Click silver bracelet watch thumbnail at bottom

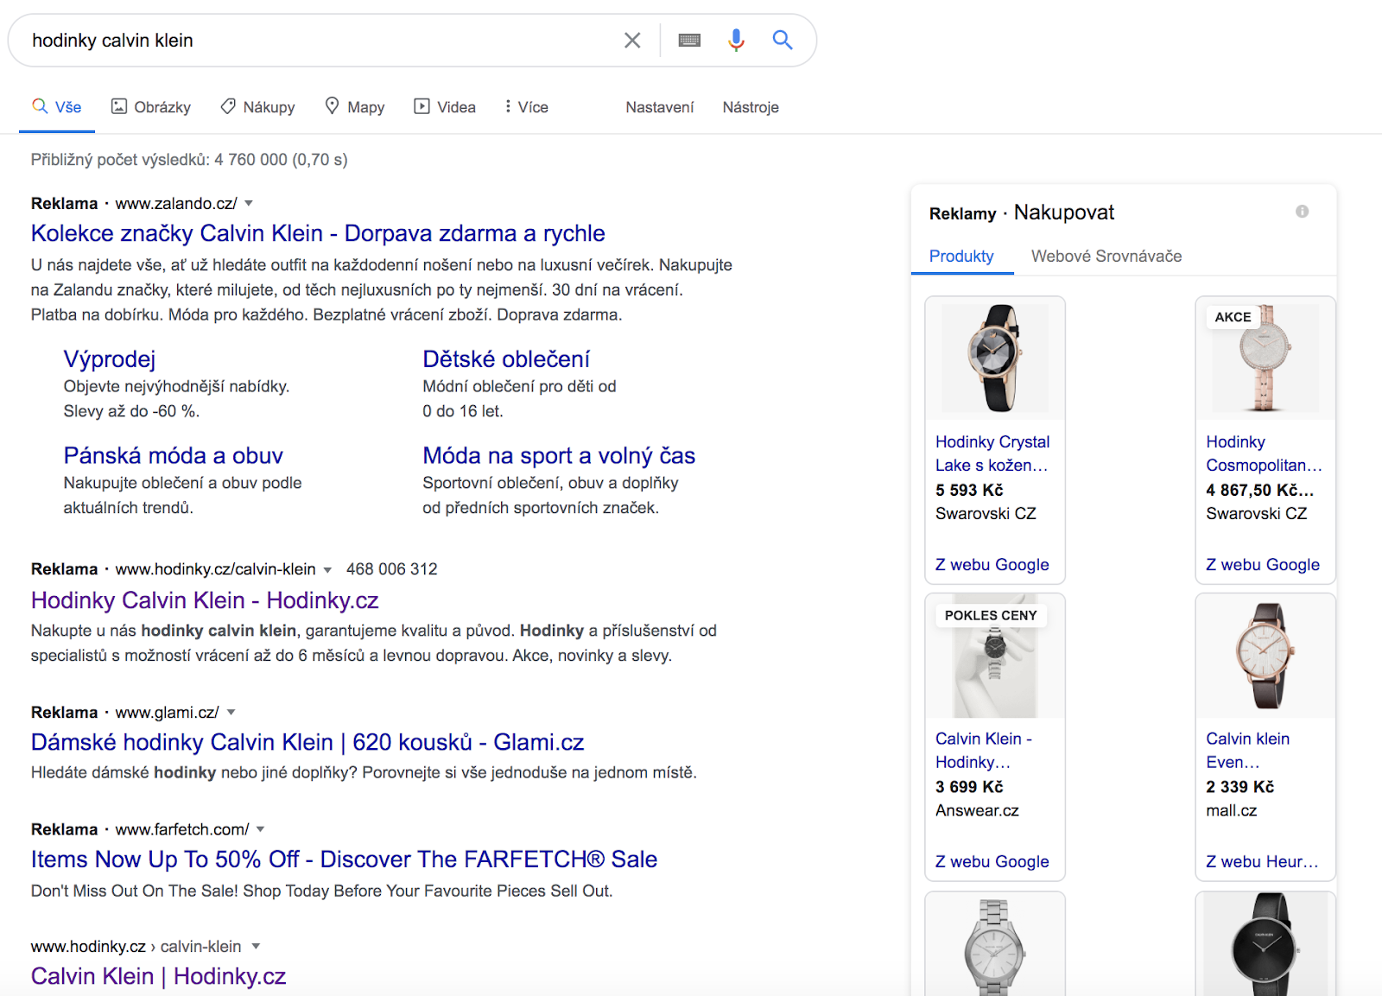(x=995, y=946)
